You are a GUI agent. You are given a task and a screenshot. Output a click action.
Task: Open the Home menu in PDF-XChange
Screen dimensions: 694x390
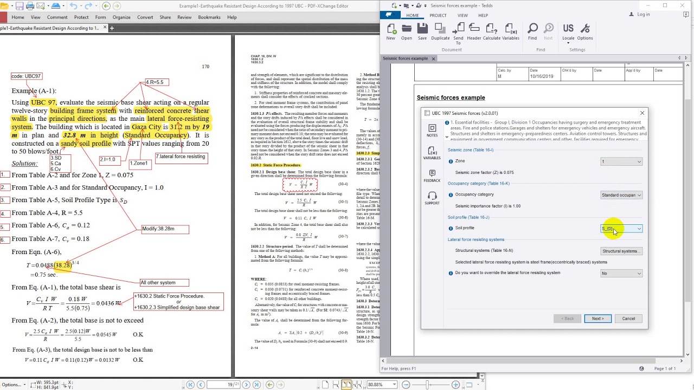coord(18,17)
